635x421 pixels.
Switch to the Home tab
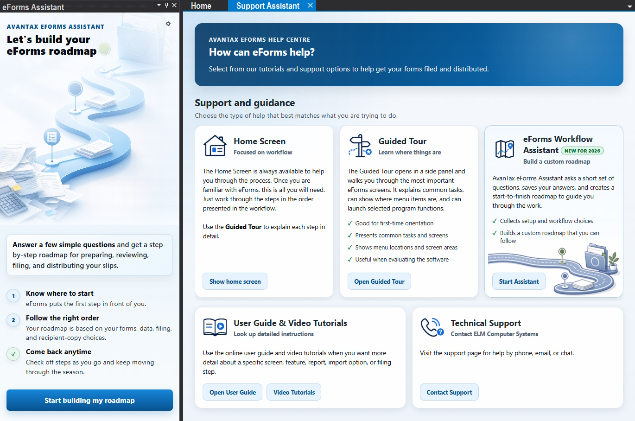click(x=201, y=6)
